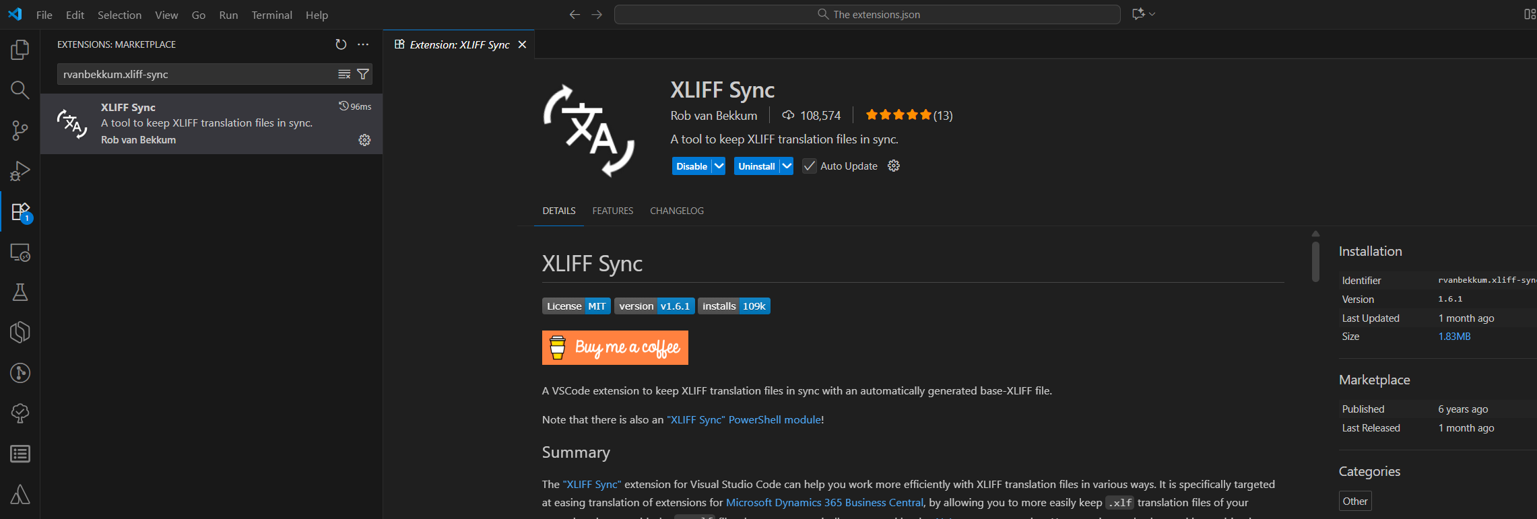Open the Source Control view
Image resolution: width=1537 pixels, height=519 pixels.
(x=20, y=131)
